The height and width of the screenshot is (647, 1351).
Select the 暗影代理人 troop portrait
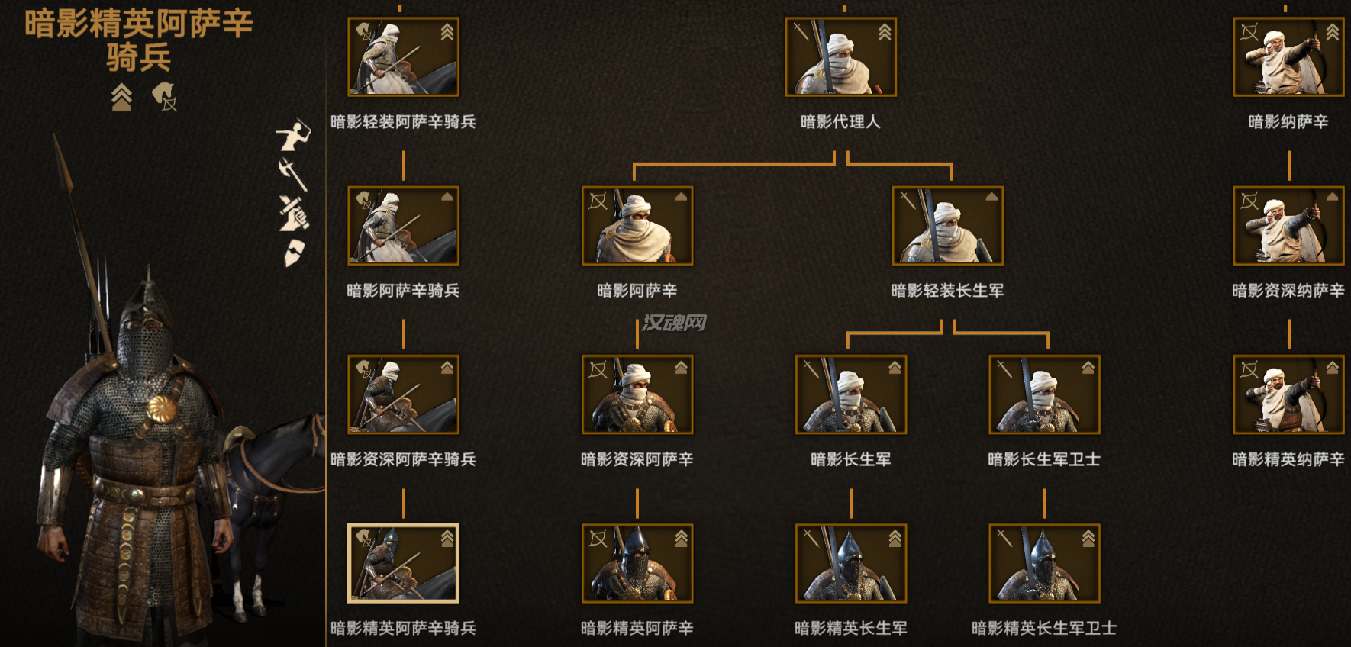pos(840,57)
